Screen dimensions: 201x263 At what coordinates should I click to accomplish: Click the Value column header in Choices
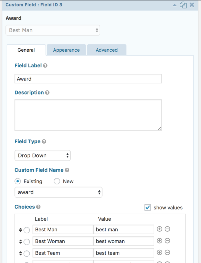[105, 219]
